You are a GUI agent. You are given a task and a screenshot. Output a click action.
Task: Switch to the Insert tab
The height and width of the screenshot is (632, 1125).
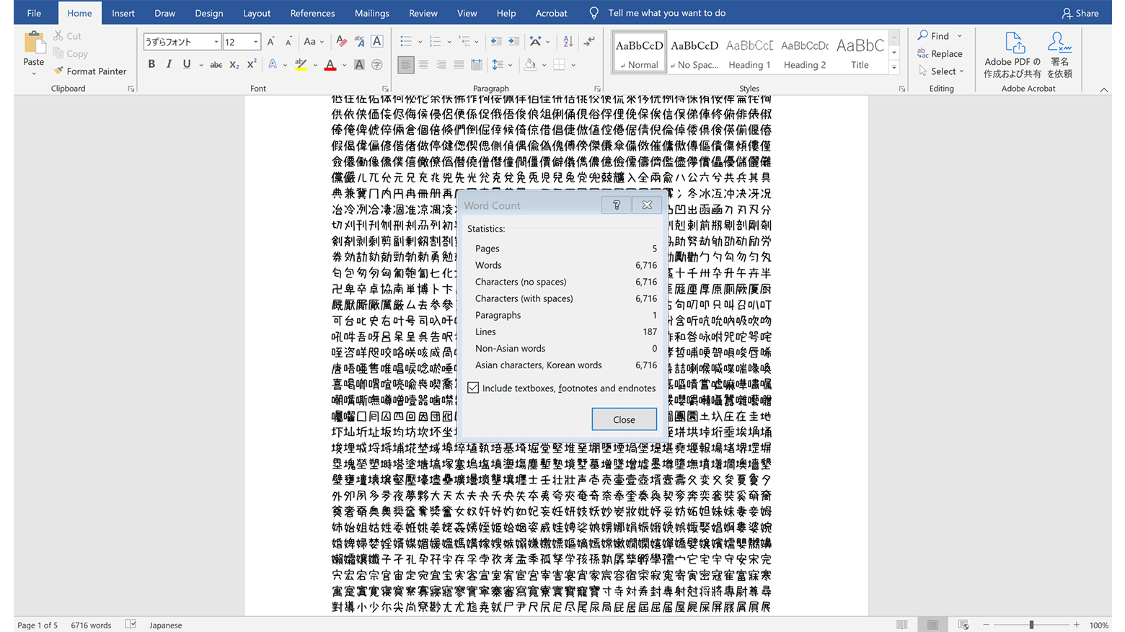pyautogui.click(x=123, y=13)
